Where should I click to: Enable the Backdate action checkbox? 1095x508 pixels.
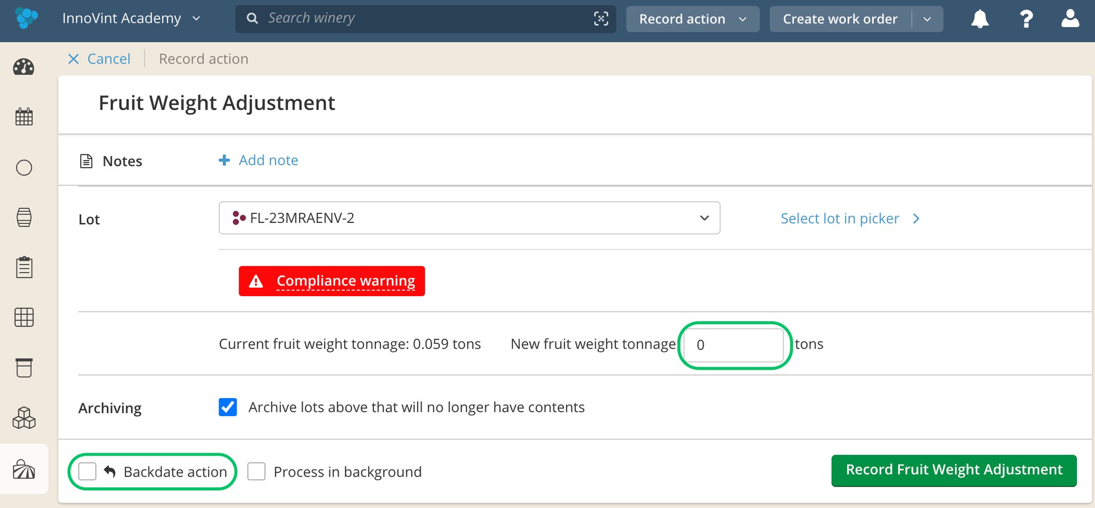(x=87, y=471)
